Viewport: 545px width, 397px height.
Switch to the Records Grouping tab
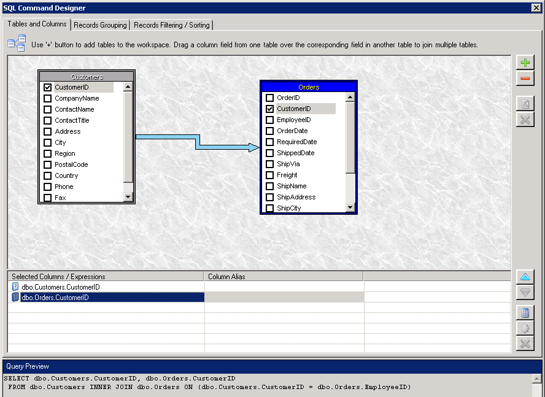(x=100, y=25)
